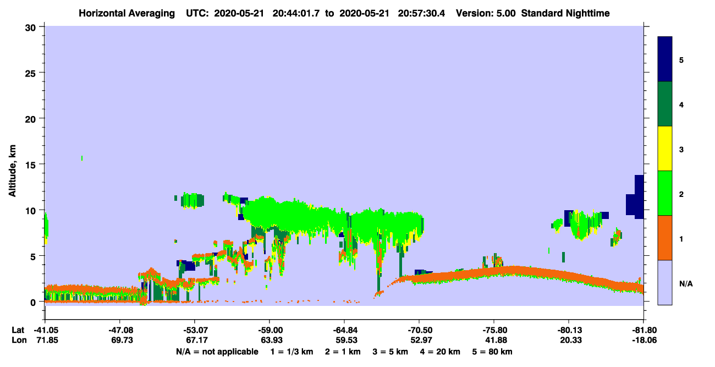Screen dimensions: 715x367
Task: Click the y-axis tick label 20
Action: [x=32, y=118]
